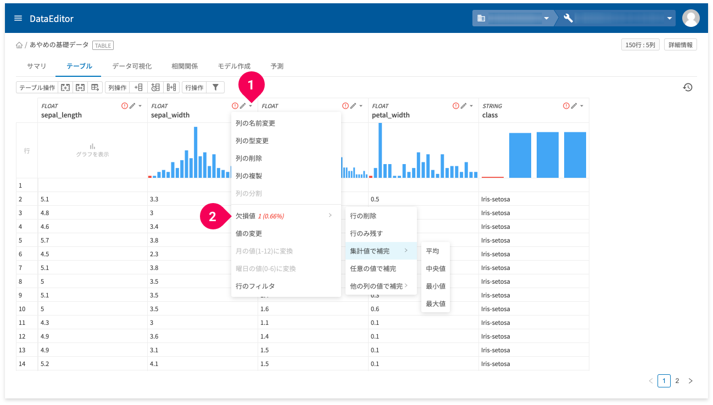Image resolution: width=713 pixels, height=405 pixels.
Task: Open the operation history clock icon
Action: (687, 87)
